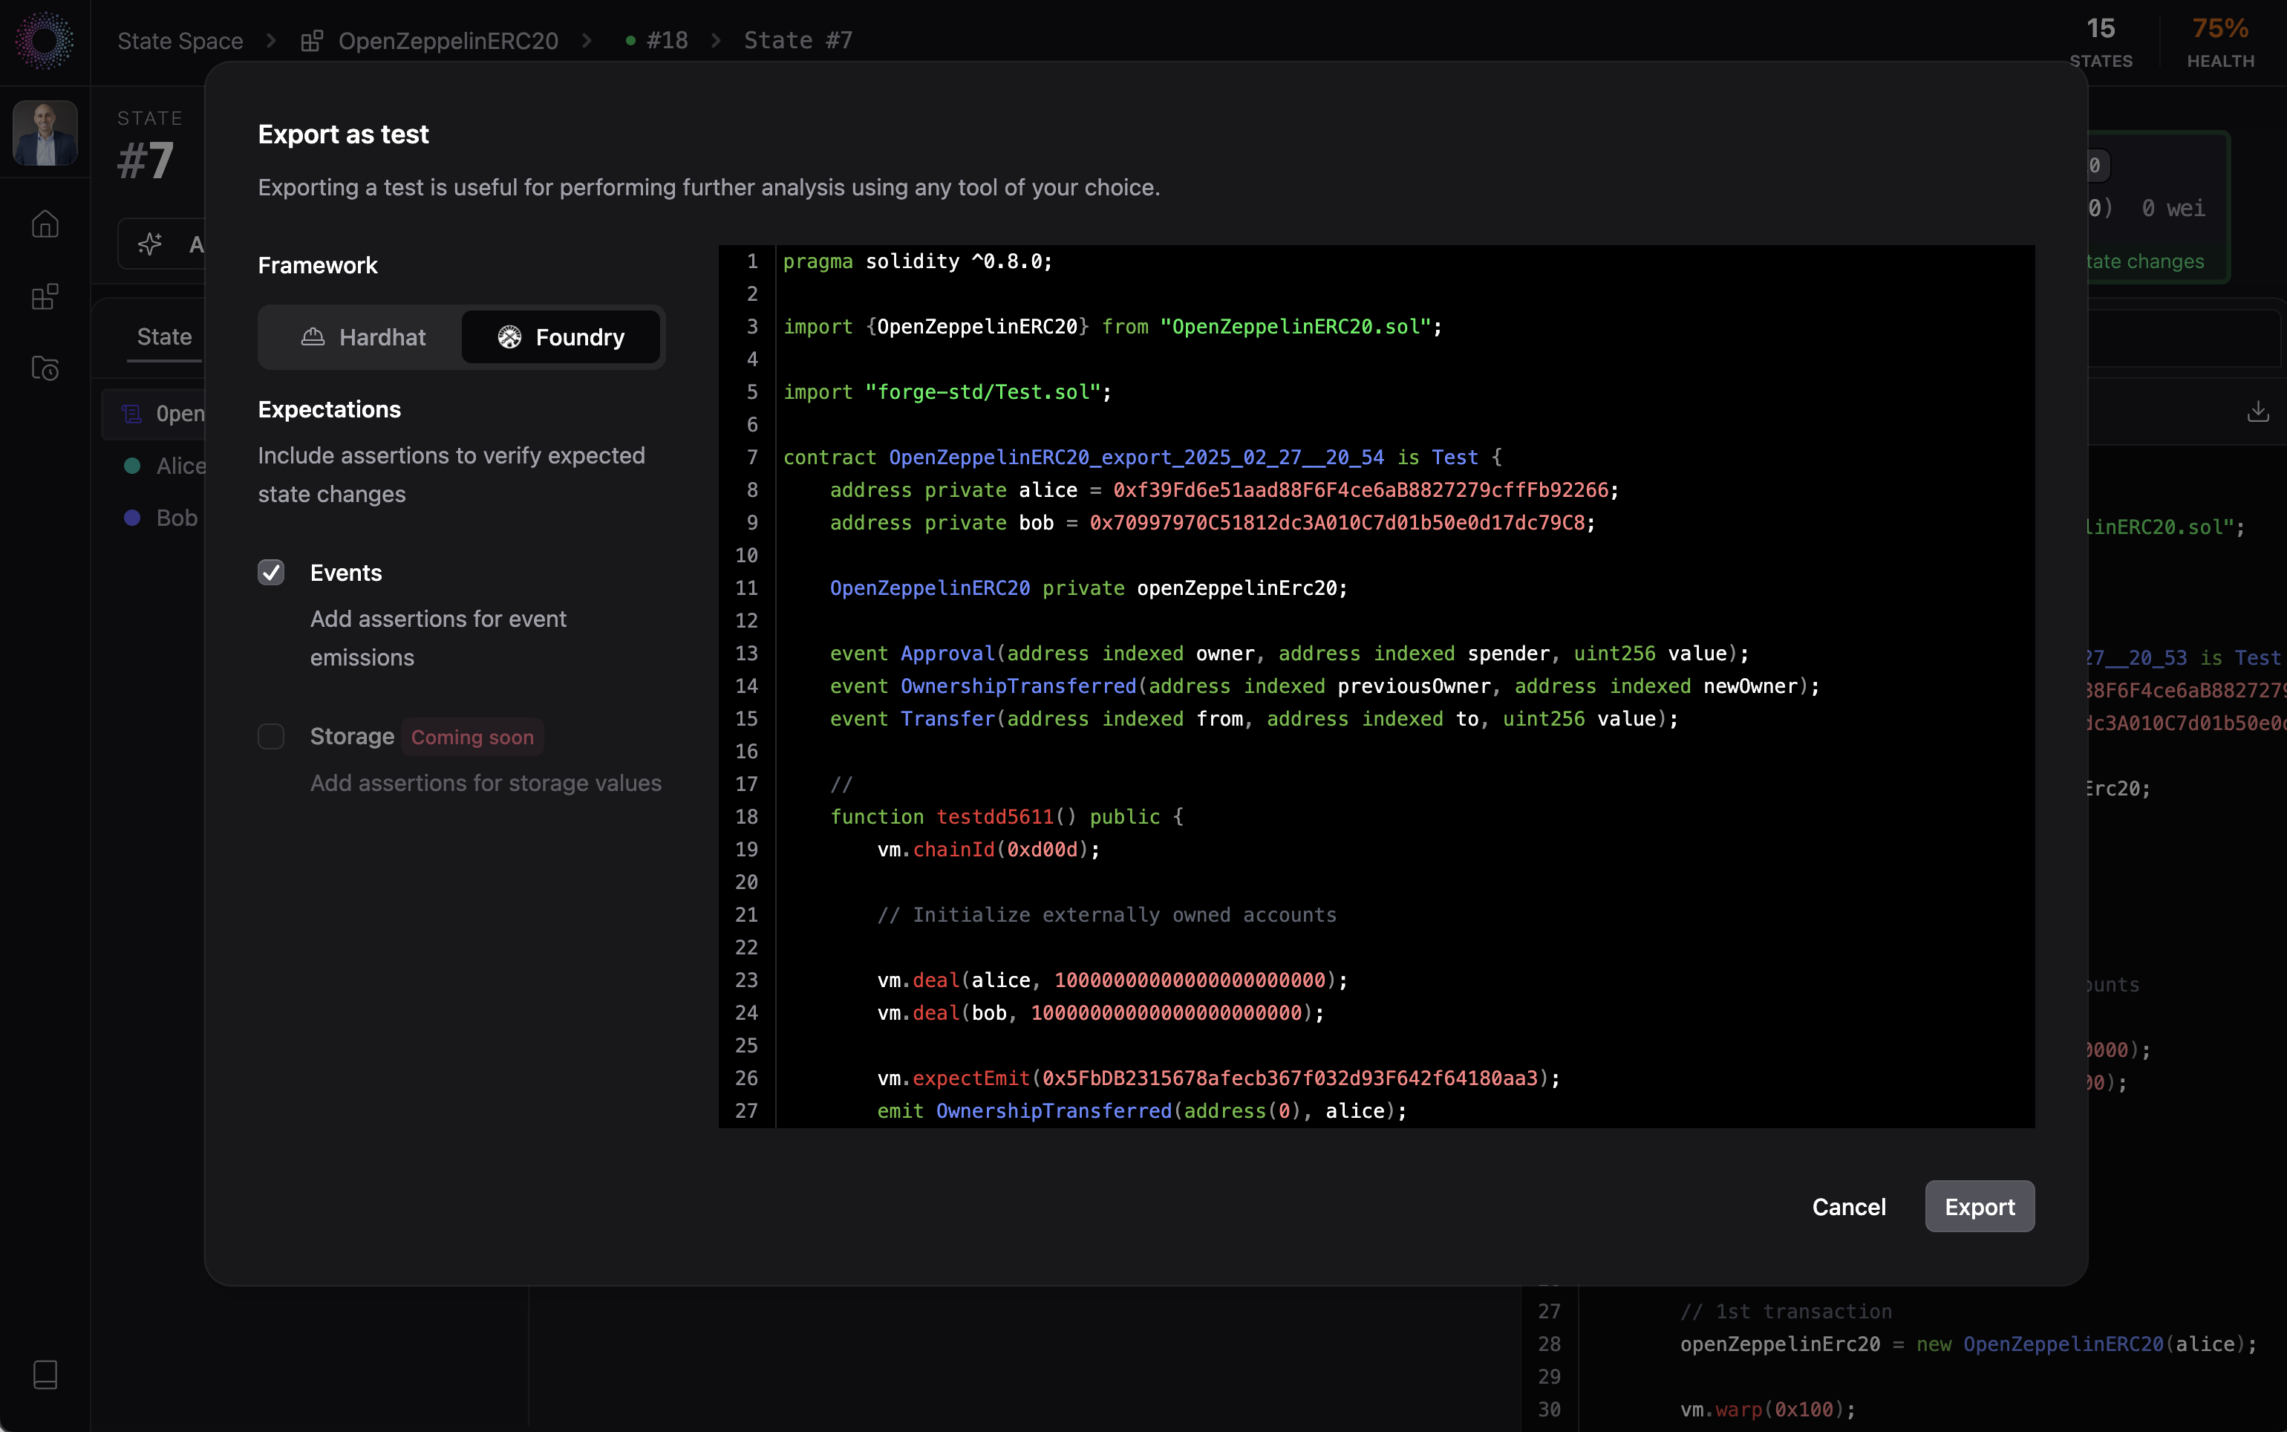Click the OpenZeppelinERC20 breadcrumb

(x=447, y=41)
